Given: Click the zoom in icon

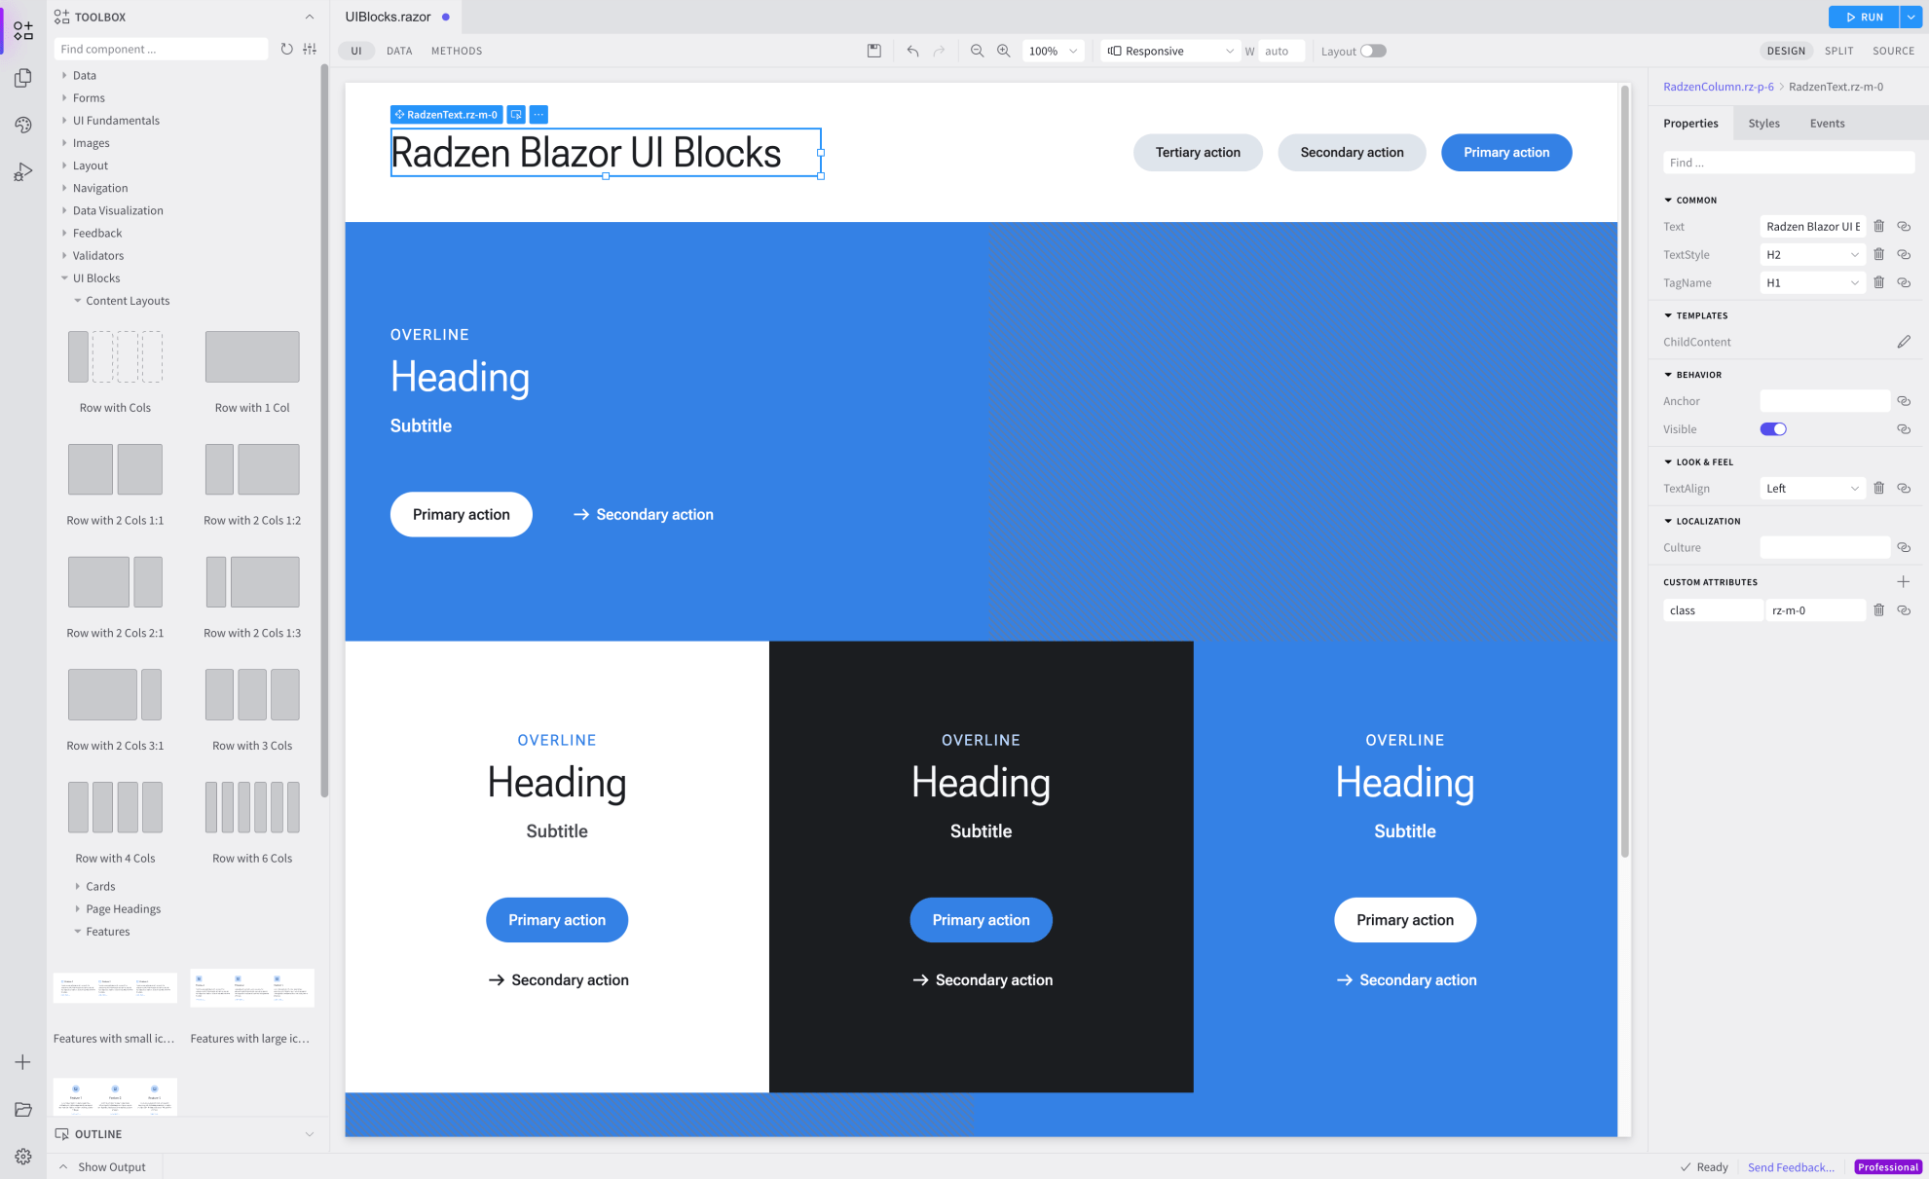Looking at the screenshot, I should (1006, 51).
